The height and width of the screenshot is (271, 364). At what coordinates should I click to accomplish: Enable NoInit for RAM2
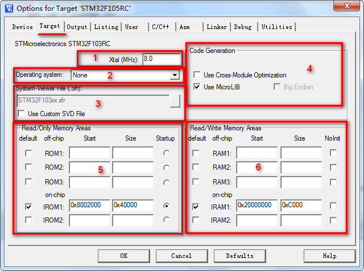tap(333, 167)
